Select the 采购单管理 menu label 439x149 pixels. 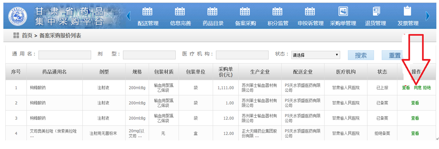[x=343, y=23]
